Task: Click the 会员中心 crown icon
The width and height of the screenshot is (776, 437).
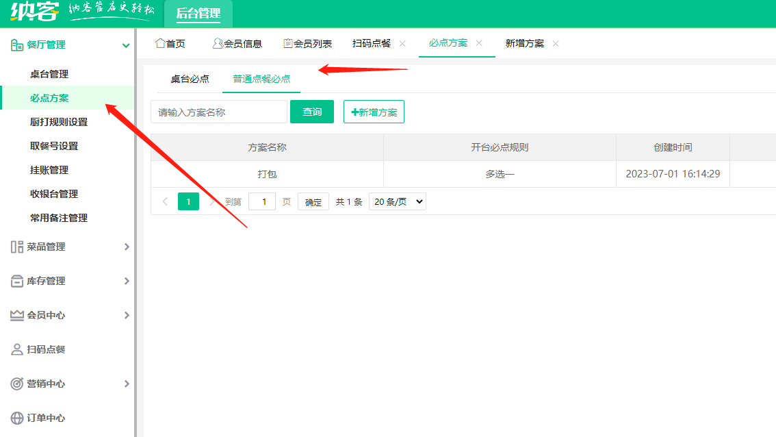Action: [x=17, y=315]
